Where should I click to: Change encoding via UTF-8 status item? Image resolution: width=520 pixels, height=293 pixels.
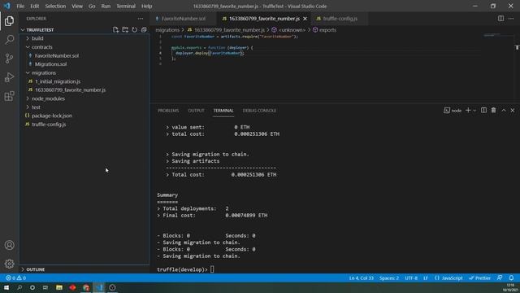click(x=411, y=278)
